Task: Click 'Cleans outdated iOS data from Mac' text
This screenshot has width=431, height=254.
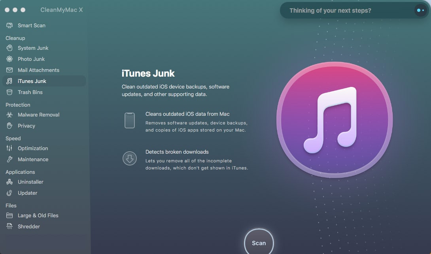Action: point(187,114)
